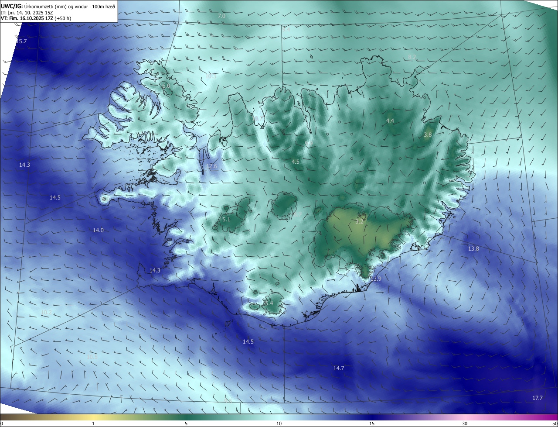Select the valid time "VT: Fim. 16.10.2025 17Z (+50 h)"
Viewport: 558px width, 427px height.
pos(35,19)
